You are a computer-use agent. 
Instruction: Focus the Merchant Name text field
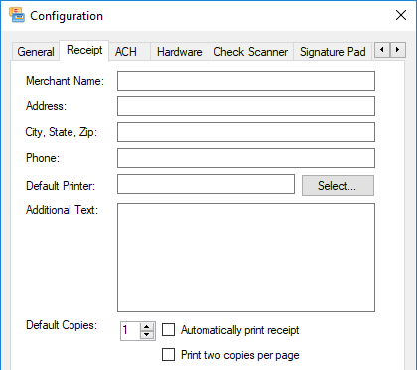tap(246, 81)
